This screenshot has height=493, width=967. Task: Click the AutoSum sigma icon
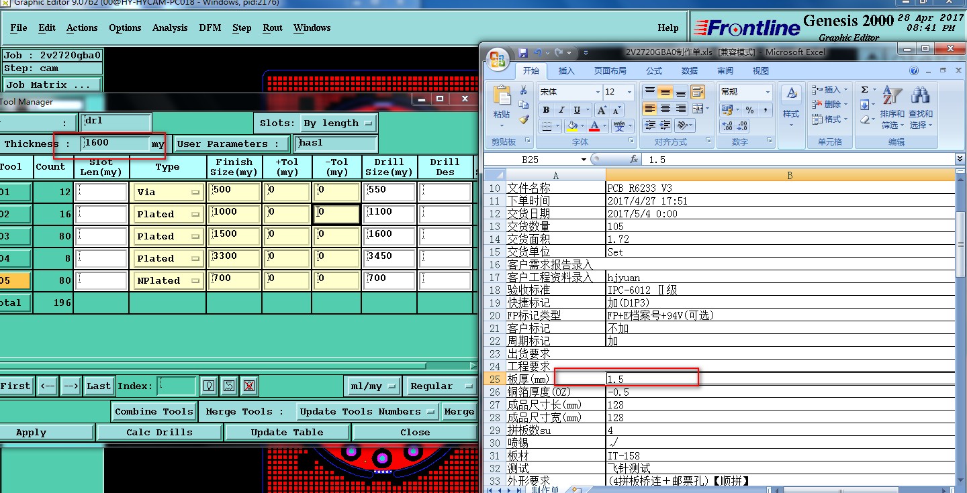864,90
